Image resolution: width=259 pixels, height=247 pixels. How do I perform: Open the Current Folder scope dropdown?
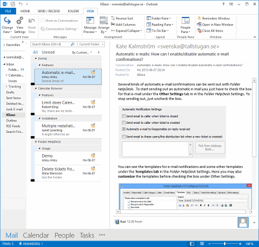pos(91,44)
